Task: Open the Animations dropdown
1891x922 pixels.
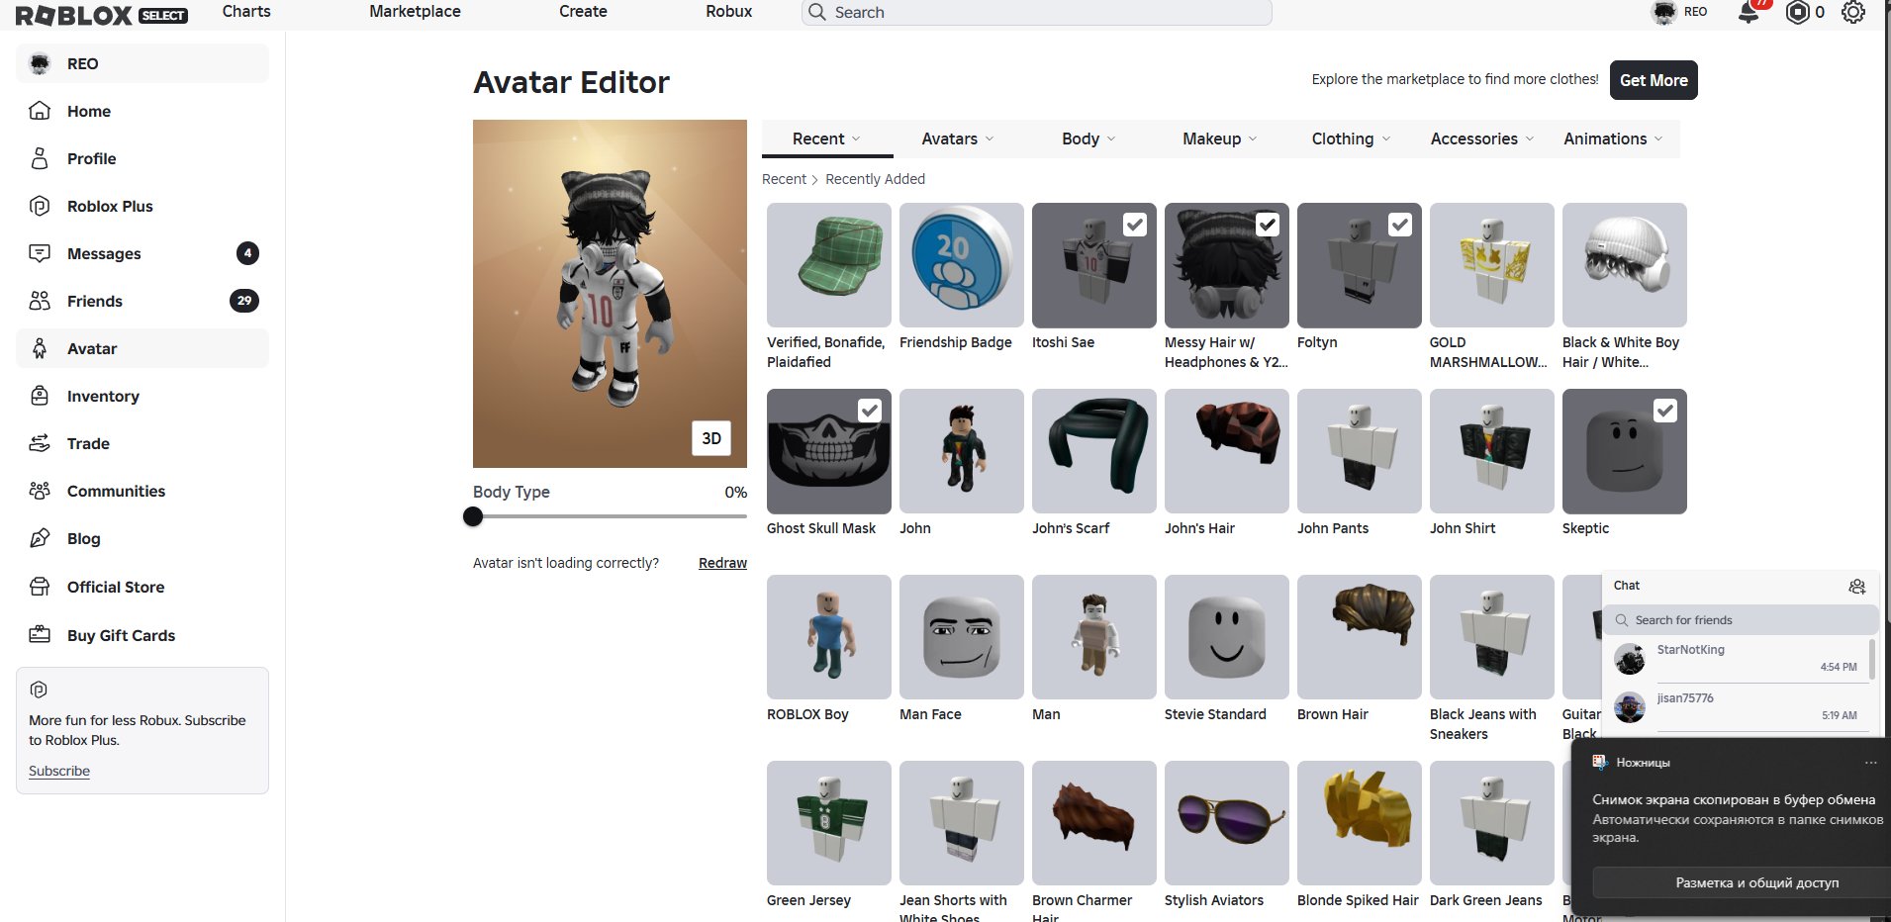Action: point(1613,138)
